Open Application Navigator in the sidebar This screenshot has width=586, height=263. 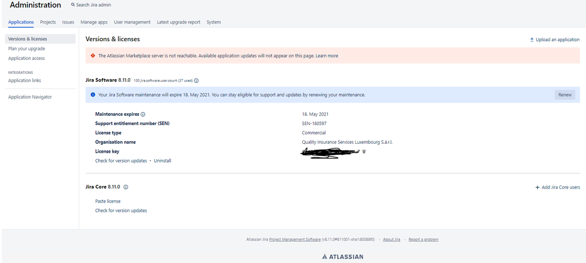[30, 97]
